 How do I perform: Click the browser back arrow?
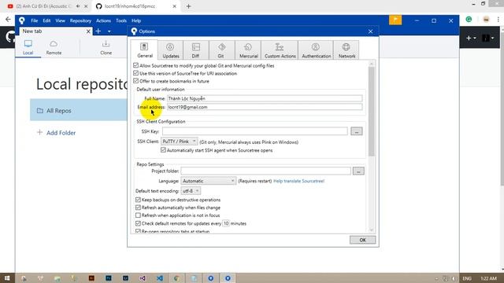[x=8, y=20]
